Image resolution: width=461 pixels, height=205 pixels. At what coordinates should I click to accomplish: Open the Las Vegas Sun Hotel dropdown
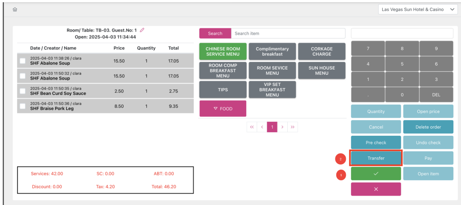pyautogui.click(x=418, y=9)
